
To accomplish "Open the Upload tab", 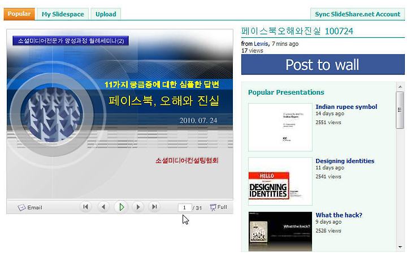I will (x=106, y=14).
